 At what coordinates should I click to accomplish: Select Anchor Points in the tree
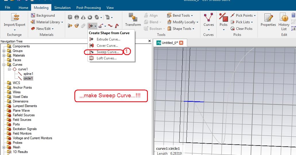point(22,88)
